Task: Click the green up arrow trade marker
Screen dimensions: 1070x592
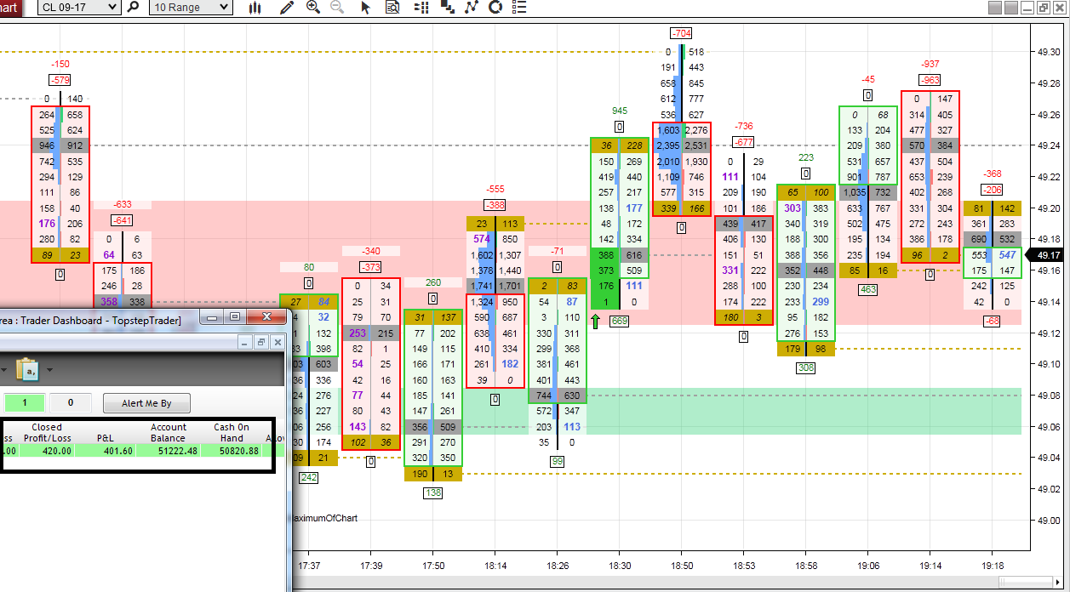Action: point(594,321)
